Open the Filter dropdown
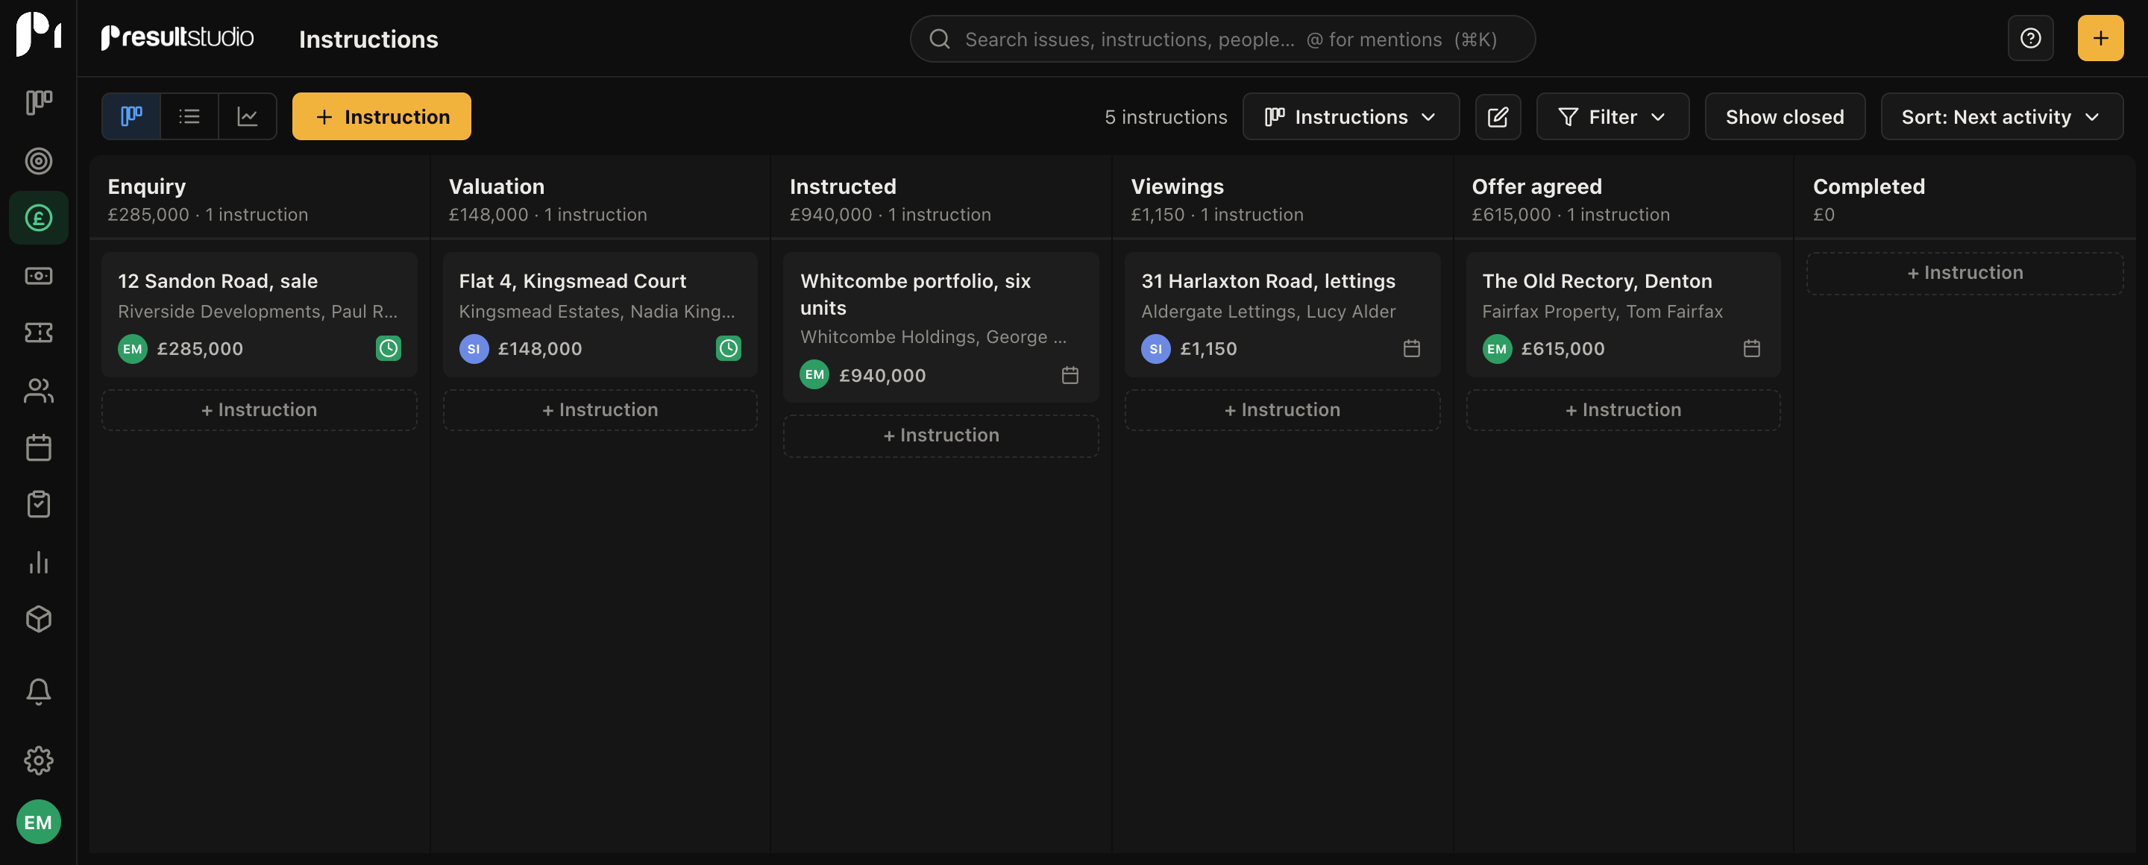This screenshot has width=2148, height=865. [x=1612, y=116]
